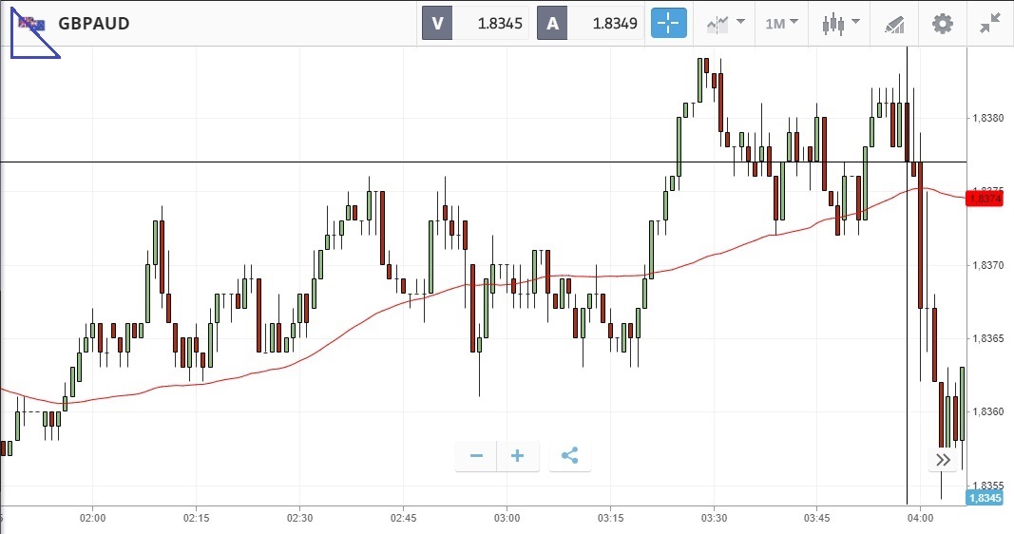1014x534 pixels.
Task: Click the V sell price 1.8345 button
Action: coord(476,24)
